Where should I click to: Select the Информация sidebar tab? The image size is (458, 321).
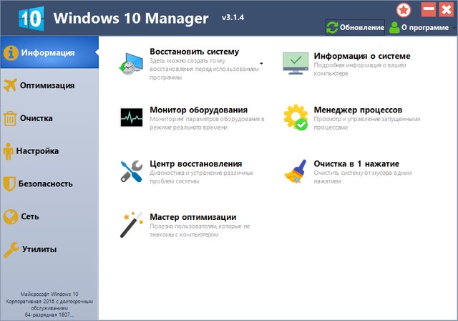tap(48, 53)
